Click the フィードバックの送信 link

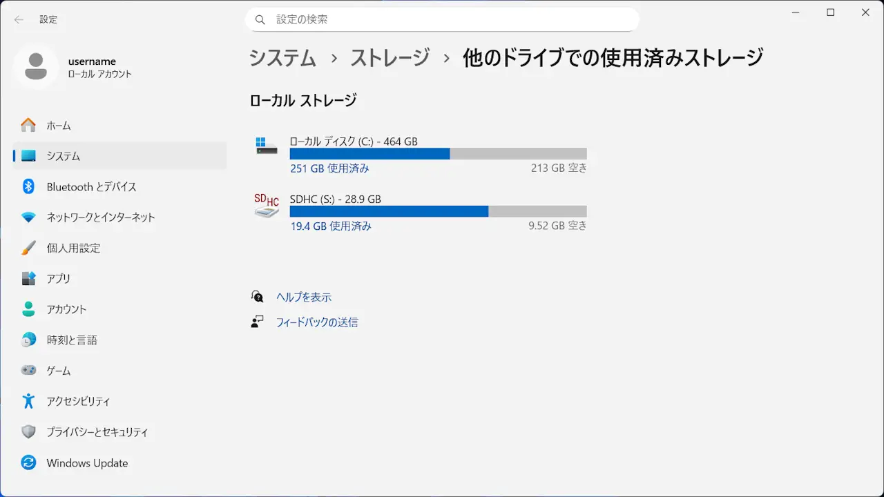pos(317,322)
